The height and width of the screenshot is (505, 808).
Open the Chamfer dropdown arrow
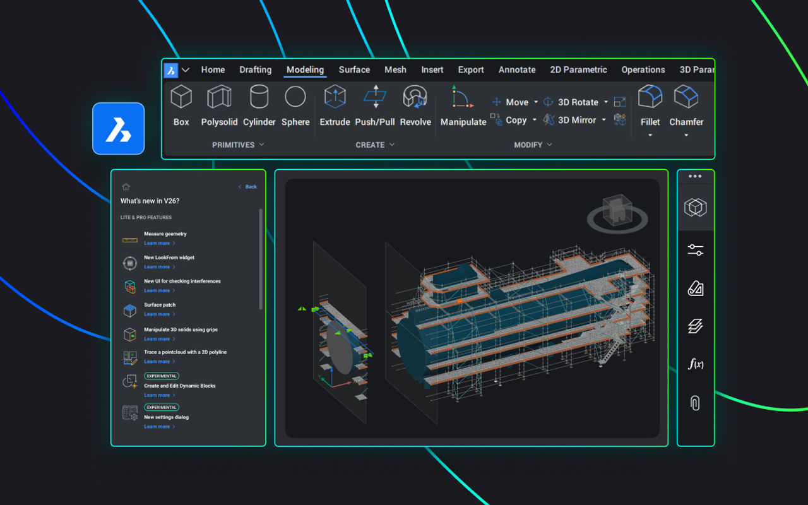(x=686, y=135)
